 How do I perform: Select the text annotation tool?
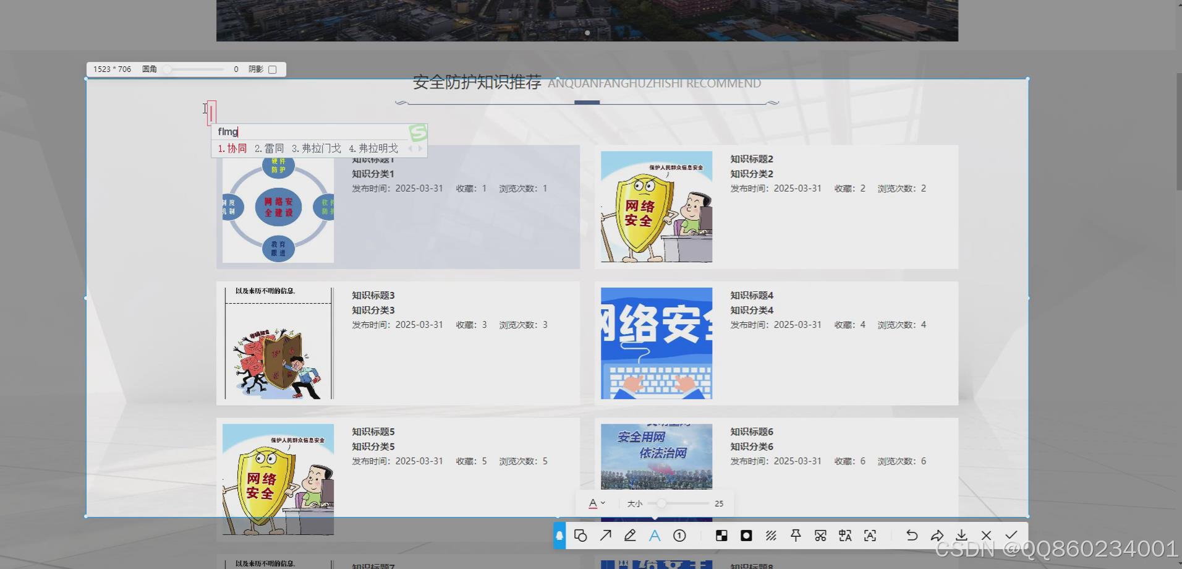[x=655, y=536]
